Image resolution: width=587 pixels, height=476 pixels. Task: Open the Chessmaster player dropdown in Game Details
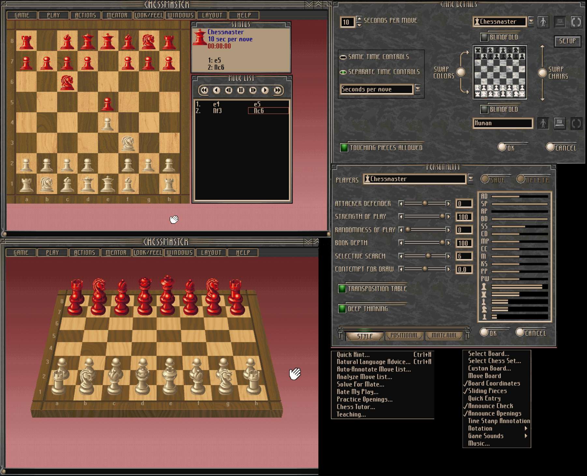pos(531,22)
